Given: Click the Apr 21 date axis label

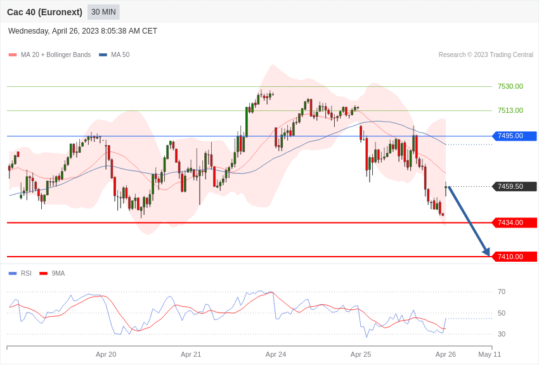Looking at the screenshot, I should (x=191, y=354).
